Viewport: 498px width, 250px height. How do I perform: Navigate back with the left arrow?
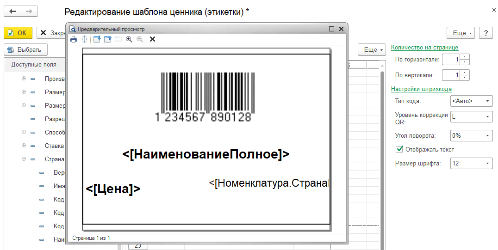[12, 12]
